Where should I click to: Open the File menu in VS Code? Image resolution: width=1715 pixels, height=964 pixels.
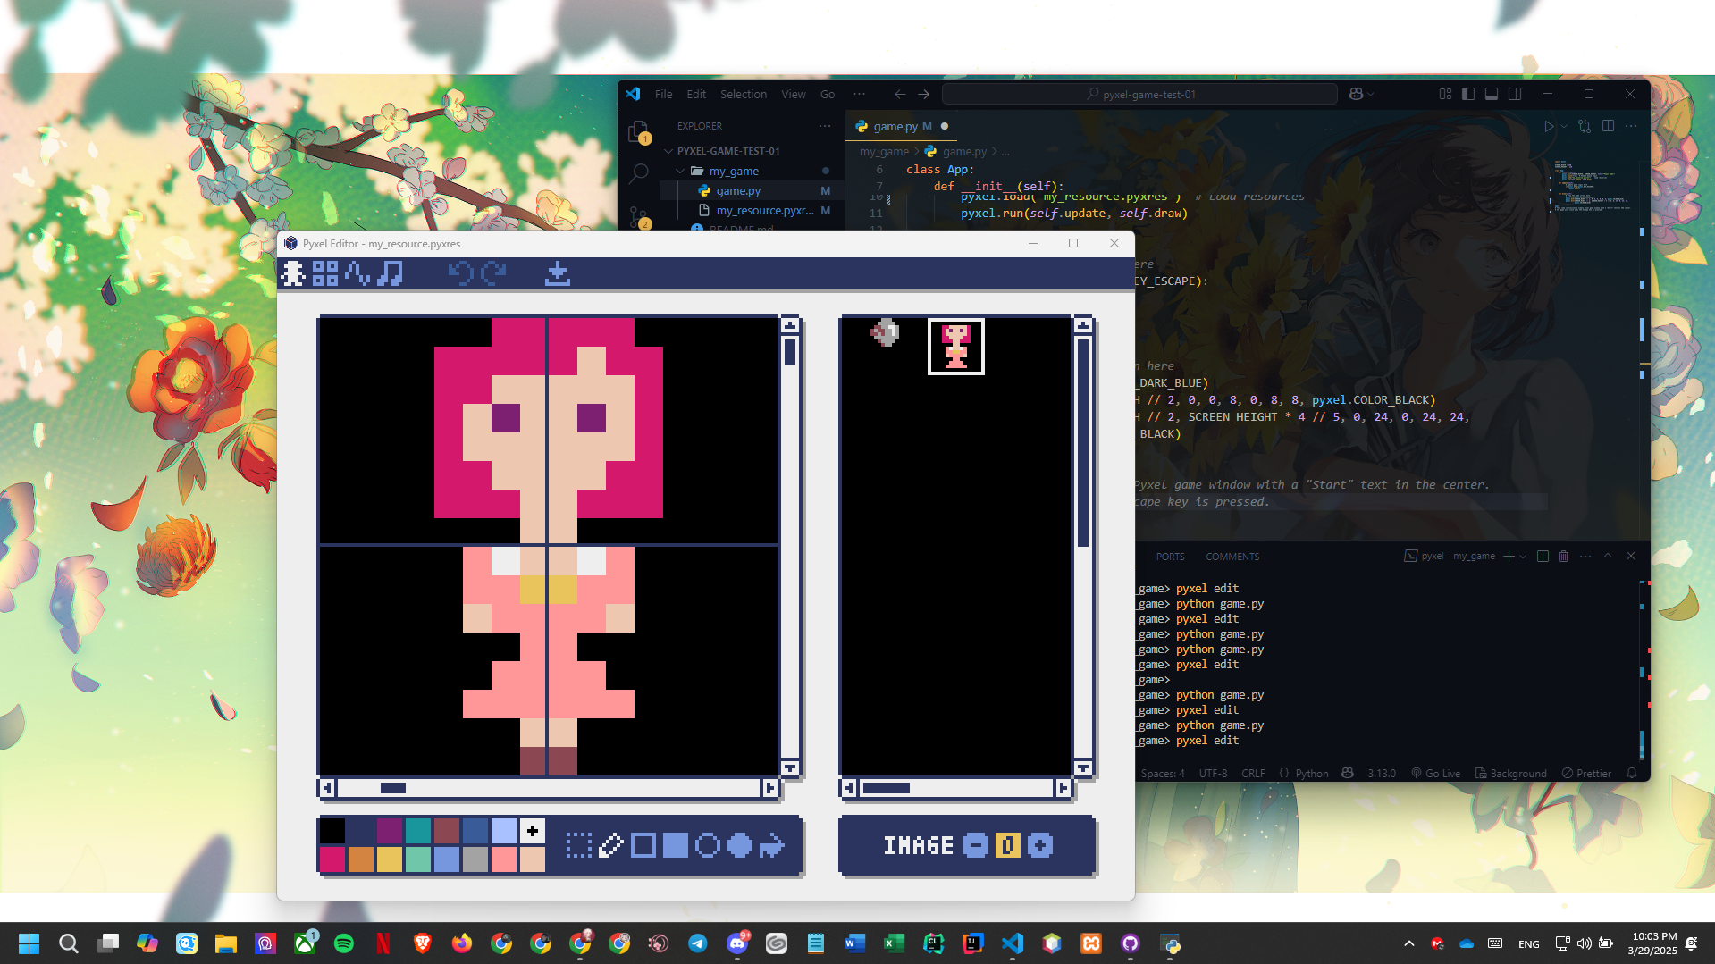pyautogui.click(x=663, y=94)
